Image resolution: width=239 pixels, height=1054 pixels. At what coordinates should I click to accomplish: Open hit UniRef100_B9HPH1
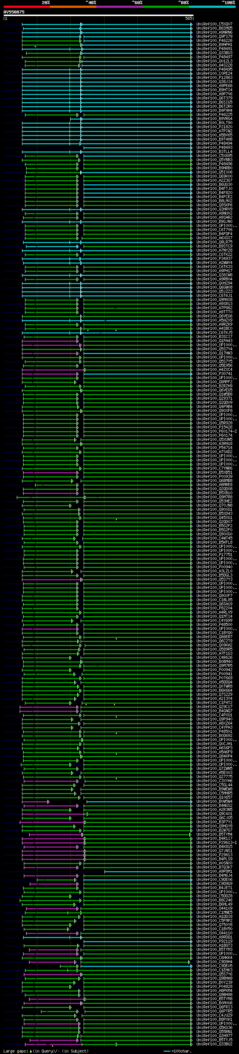(x=214, y=44)
